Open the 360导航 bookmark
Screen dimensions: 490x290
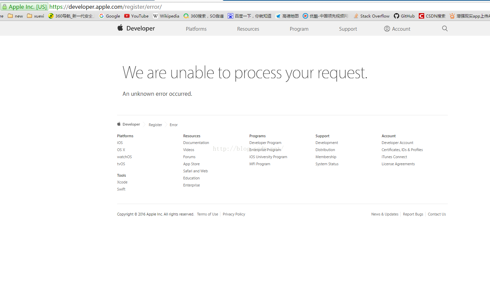[71, 16]
